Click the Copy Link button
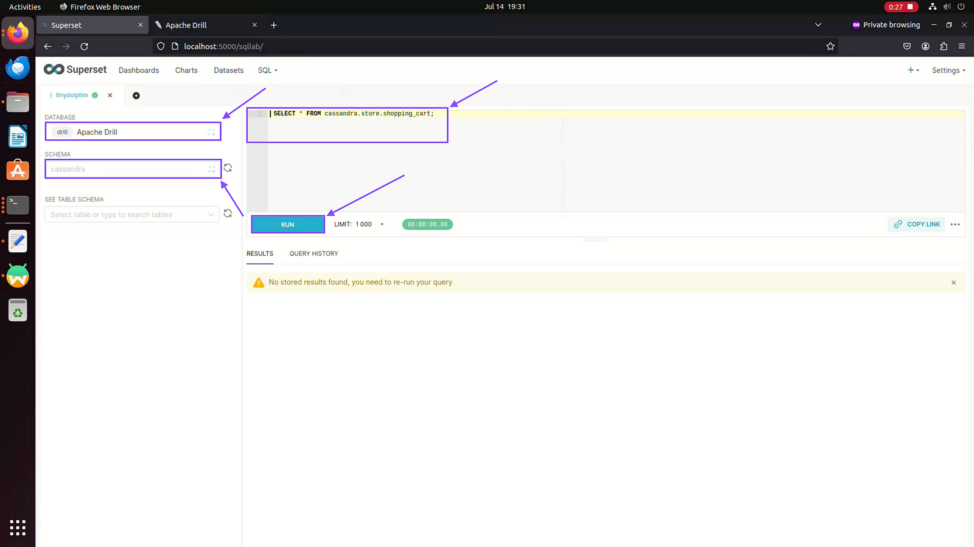 click(917, 224)
